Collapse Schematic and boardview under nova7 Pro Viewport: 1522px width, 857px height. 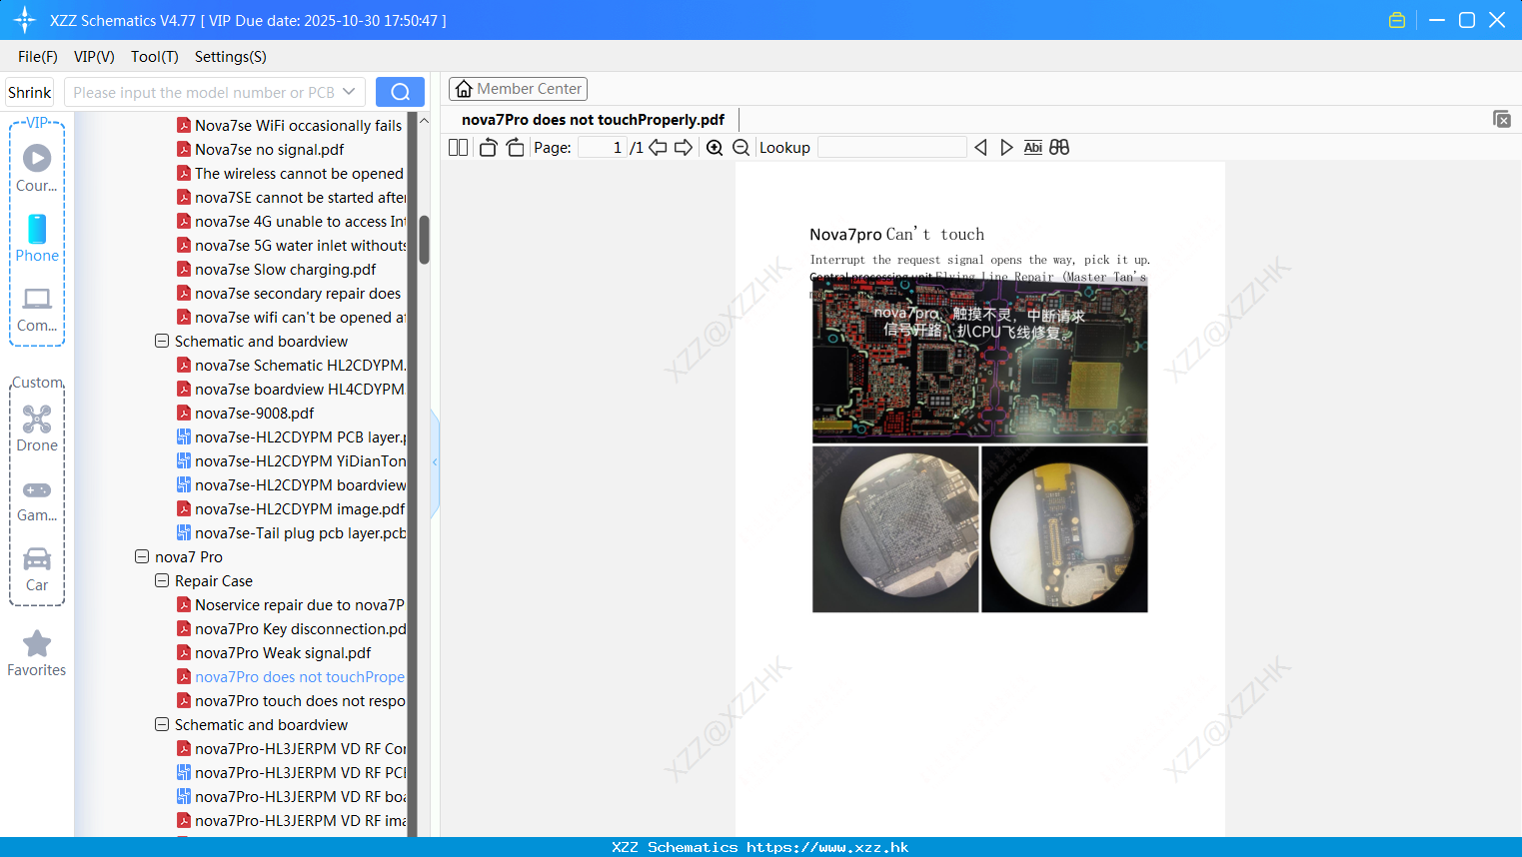(x=162, y=724)
